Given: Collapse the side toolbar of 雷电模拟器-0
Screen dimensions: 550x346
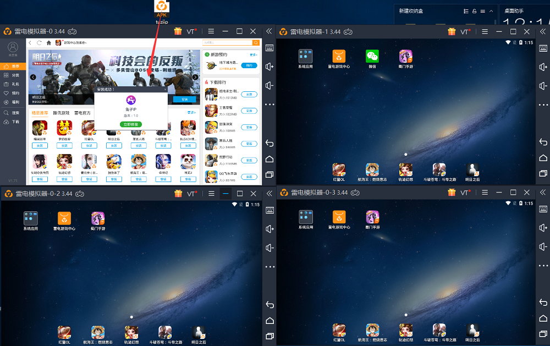Looking at the screenshot, I should coord(269,31).
